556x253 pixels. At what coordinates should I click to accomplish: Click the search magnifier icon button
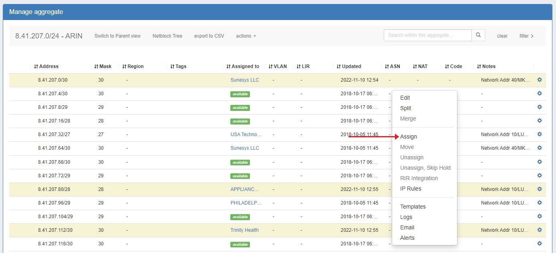[478, 35]
